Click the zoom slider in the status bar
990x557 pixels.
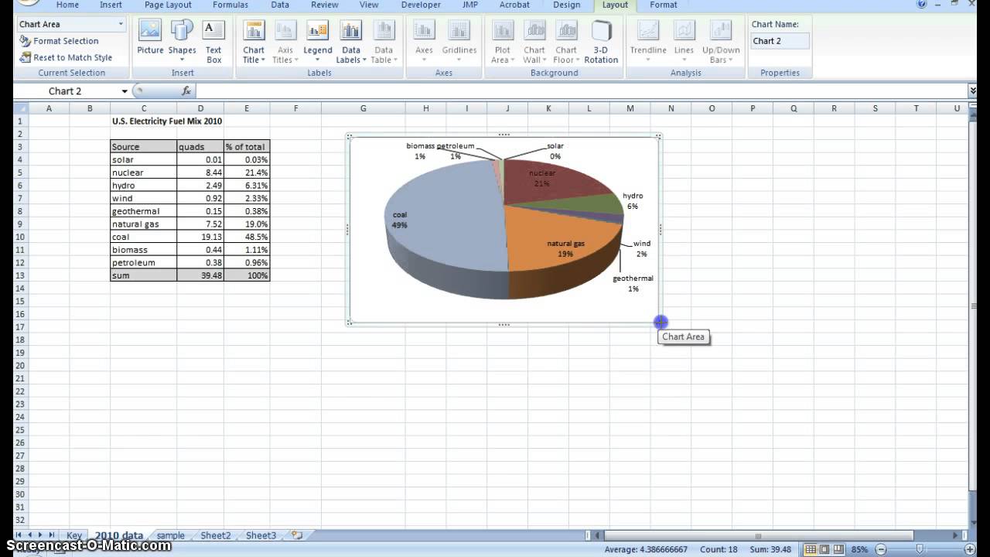tap(919, 549)
